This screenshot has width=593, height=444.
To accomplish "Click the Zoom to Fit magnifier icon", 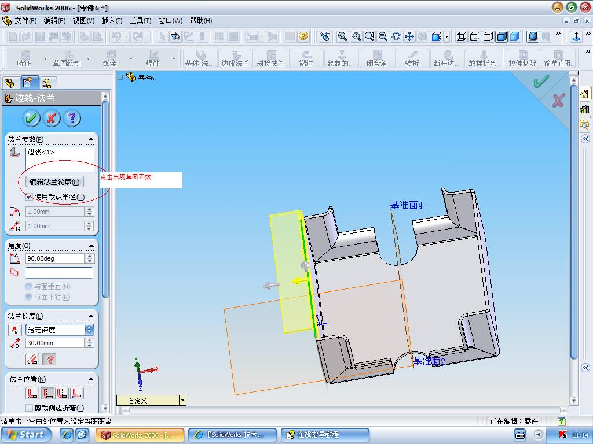I will 342,36.
